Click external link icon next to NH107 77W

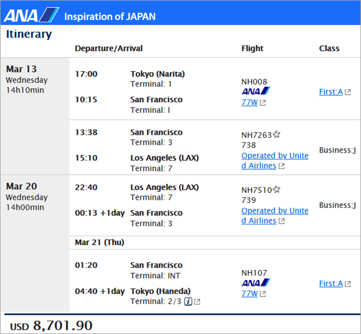[x=263, y=294]
